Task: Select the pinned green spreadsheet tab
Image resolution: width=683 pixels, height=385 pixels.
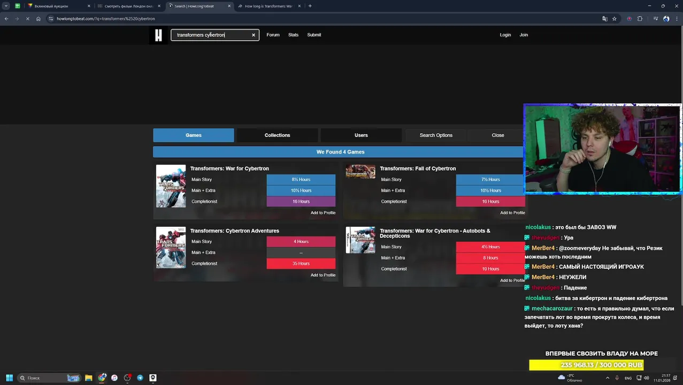Action: 17,6
